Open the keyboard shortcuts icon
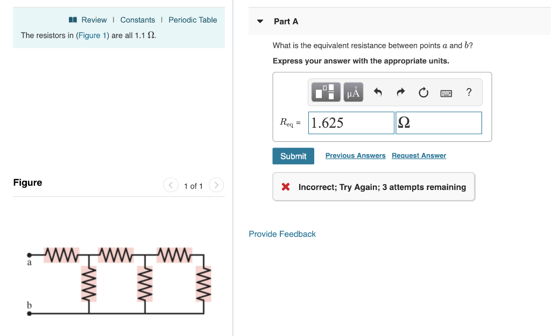This screenshot has width=551, height=336. coord(446,92)
